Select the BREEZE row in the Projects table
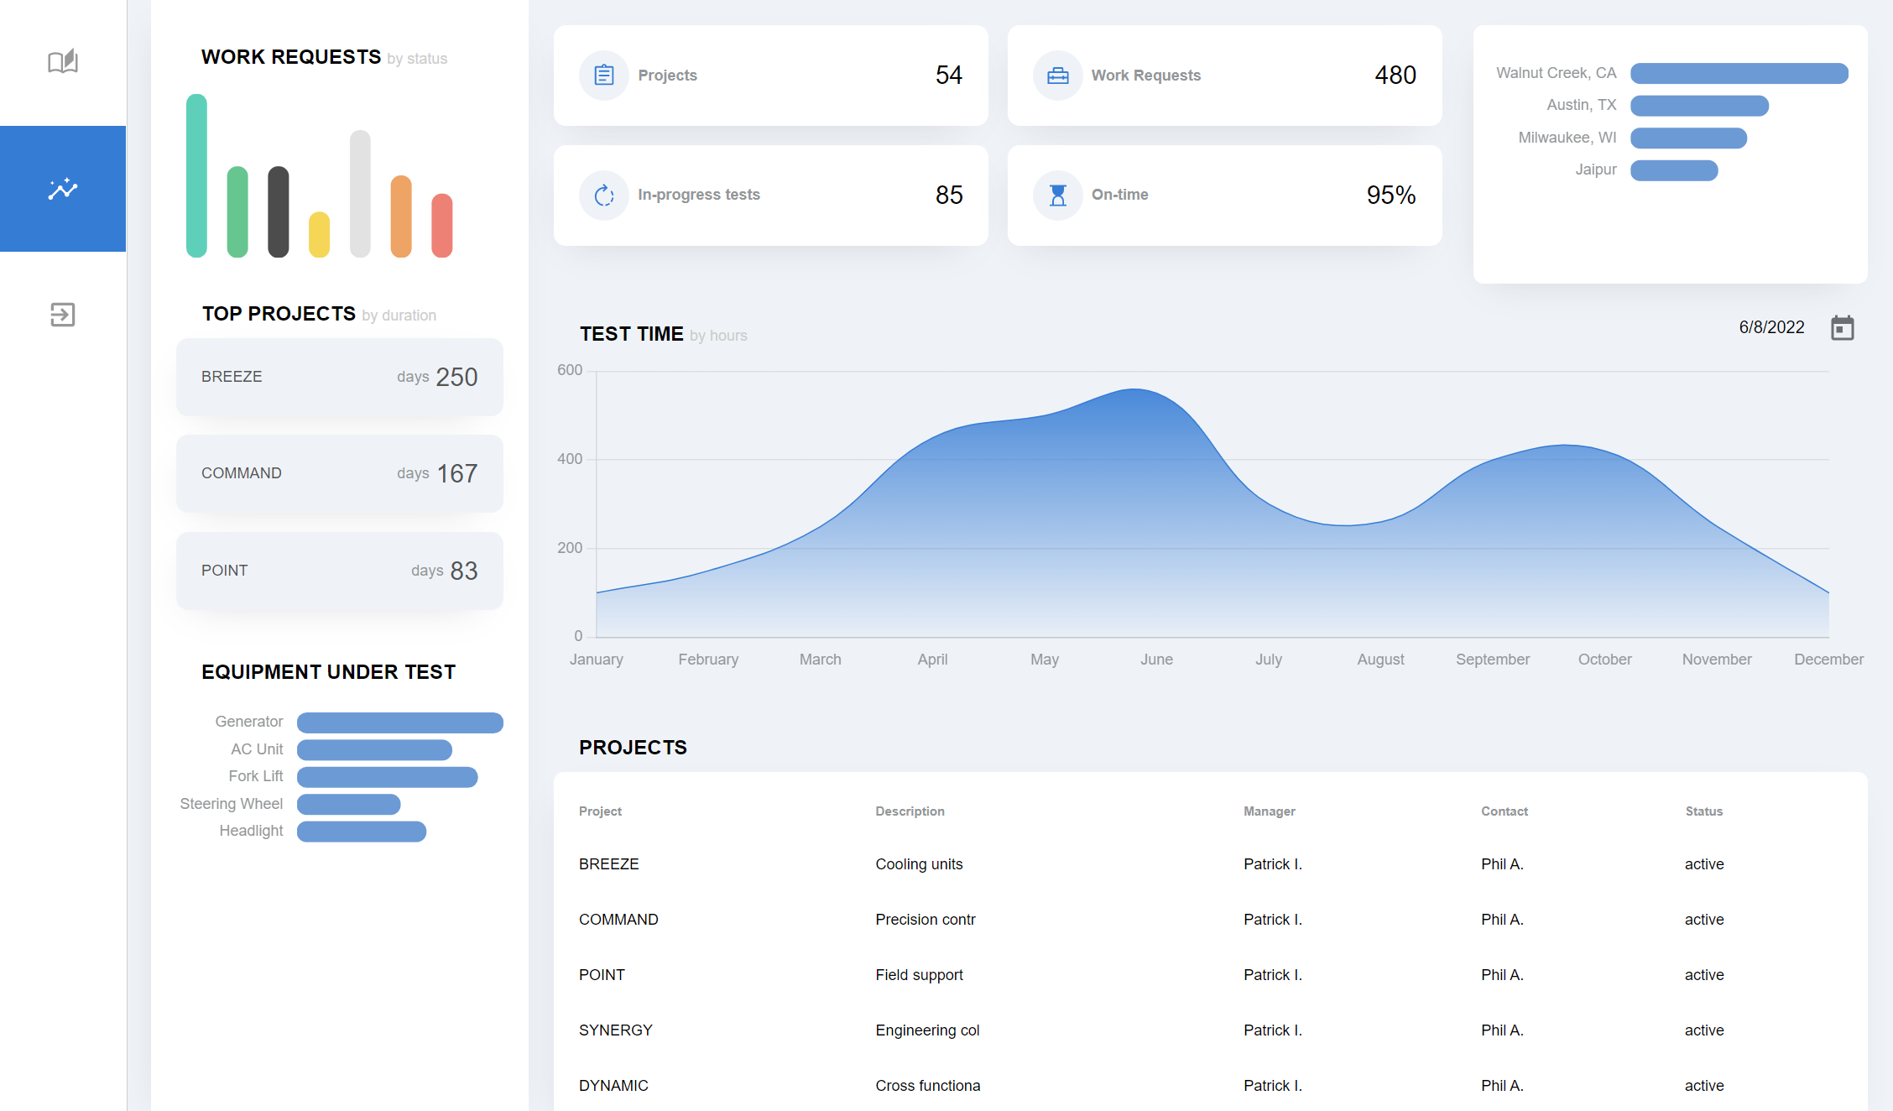 click(x=609, y=863)
